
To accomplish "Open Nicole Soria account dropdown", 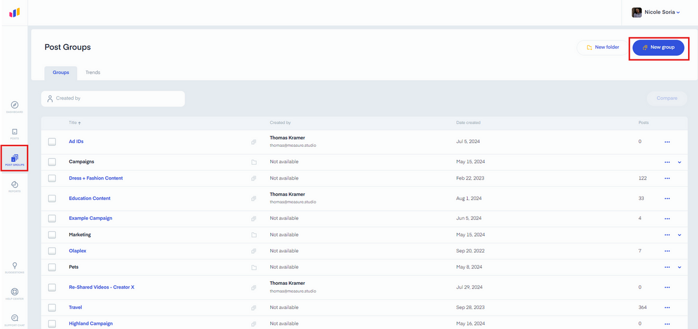I will [x=662, y=12].
